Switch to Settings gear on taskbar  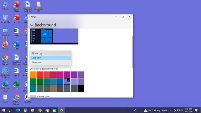(x=62, y=110)
